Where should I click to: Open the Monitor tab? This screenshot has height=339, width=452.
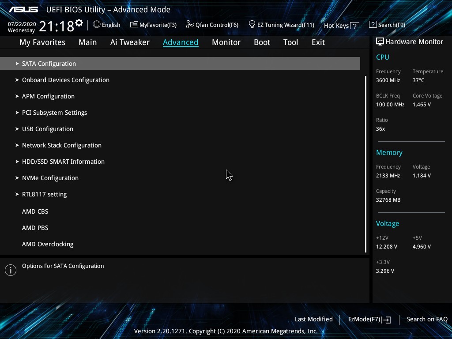226,42
